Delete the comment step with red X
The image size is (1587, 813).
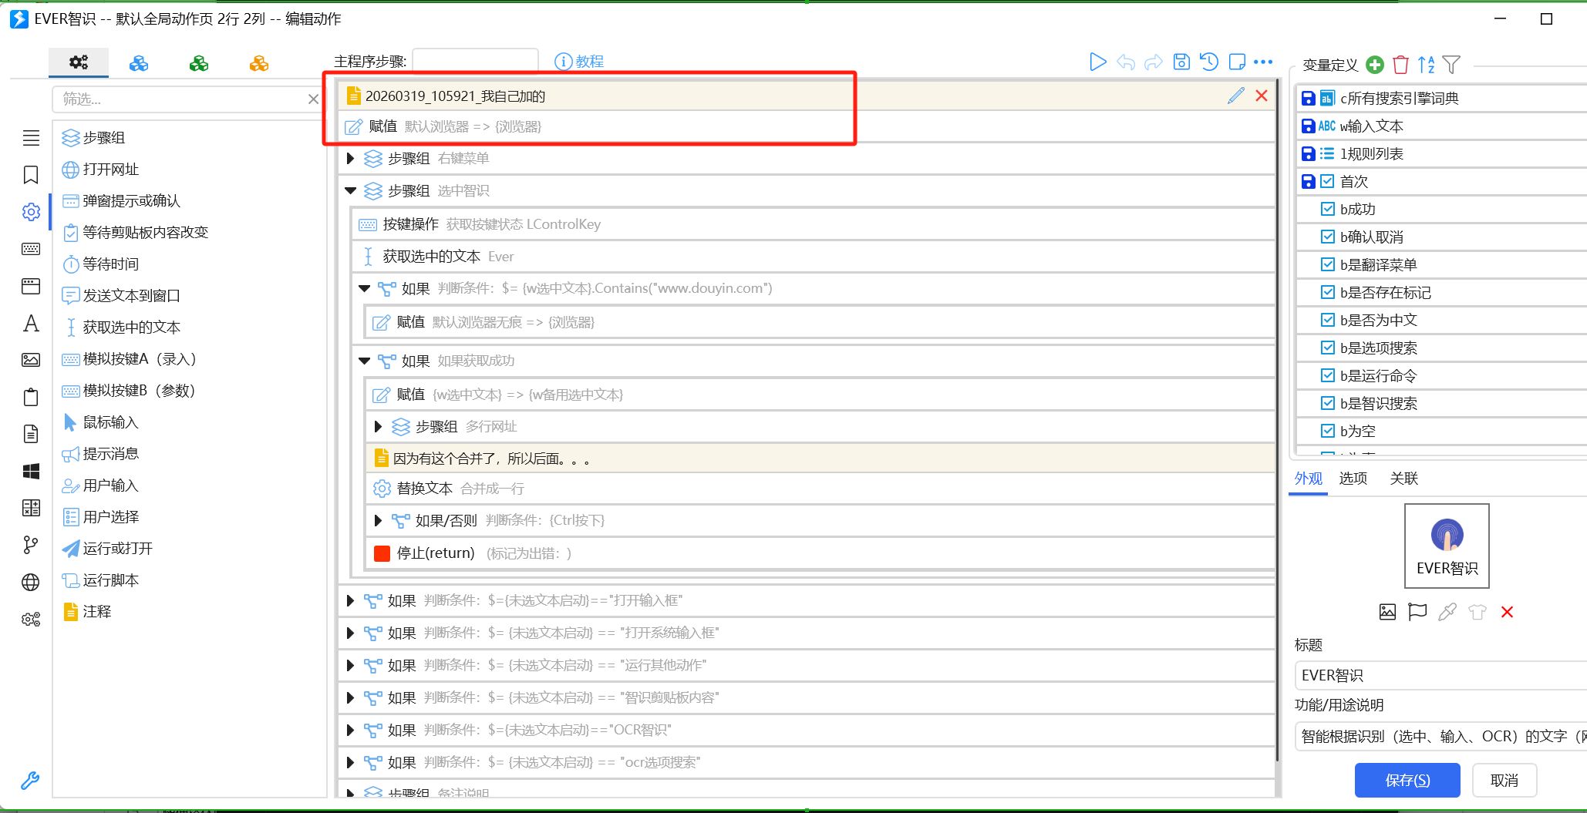click(x=1262, y=96)
